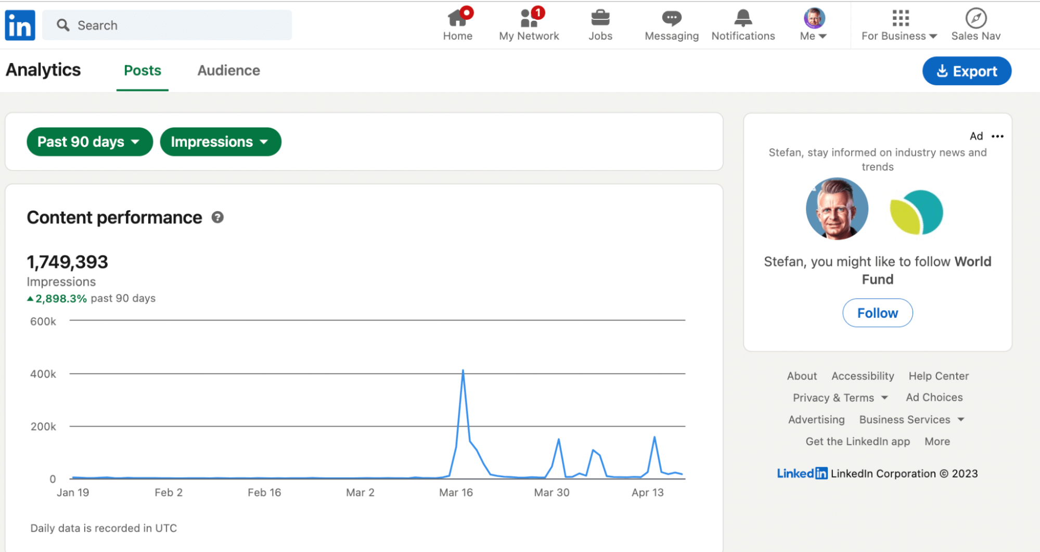Check the Notifications bell icon
Image resolution: width=1040 pixels, height=552 pixels.
[742, 18]
